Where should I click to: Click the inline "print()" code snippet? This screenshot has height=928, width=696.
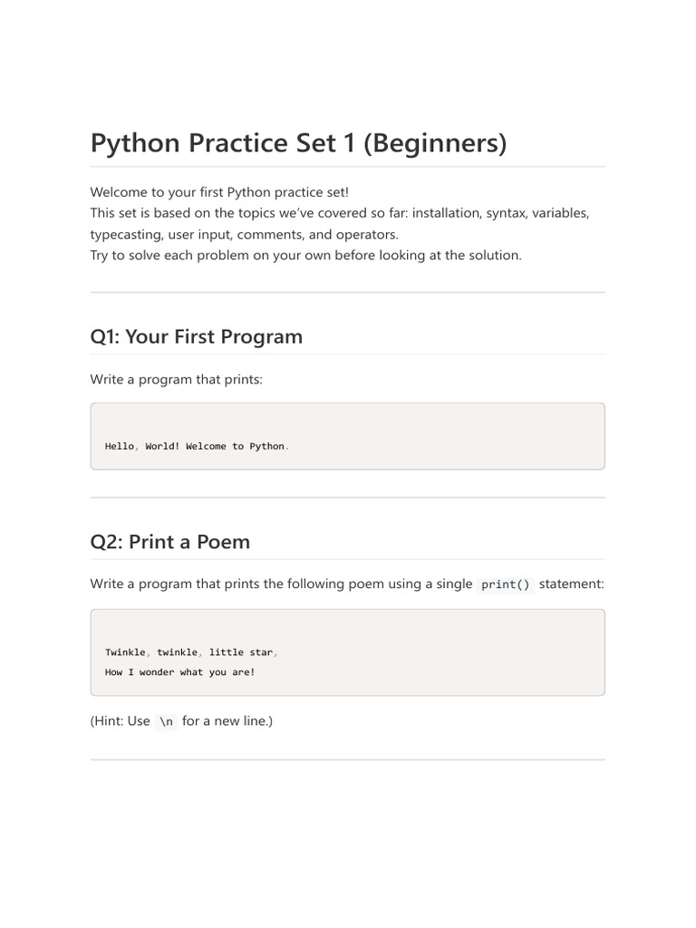tap(507, 585)
